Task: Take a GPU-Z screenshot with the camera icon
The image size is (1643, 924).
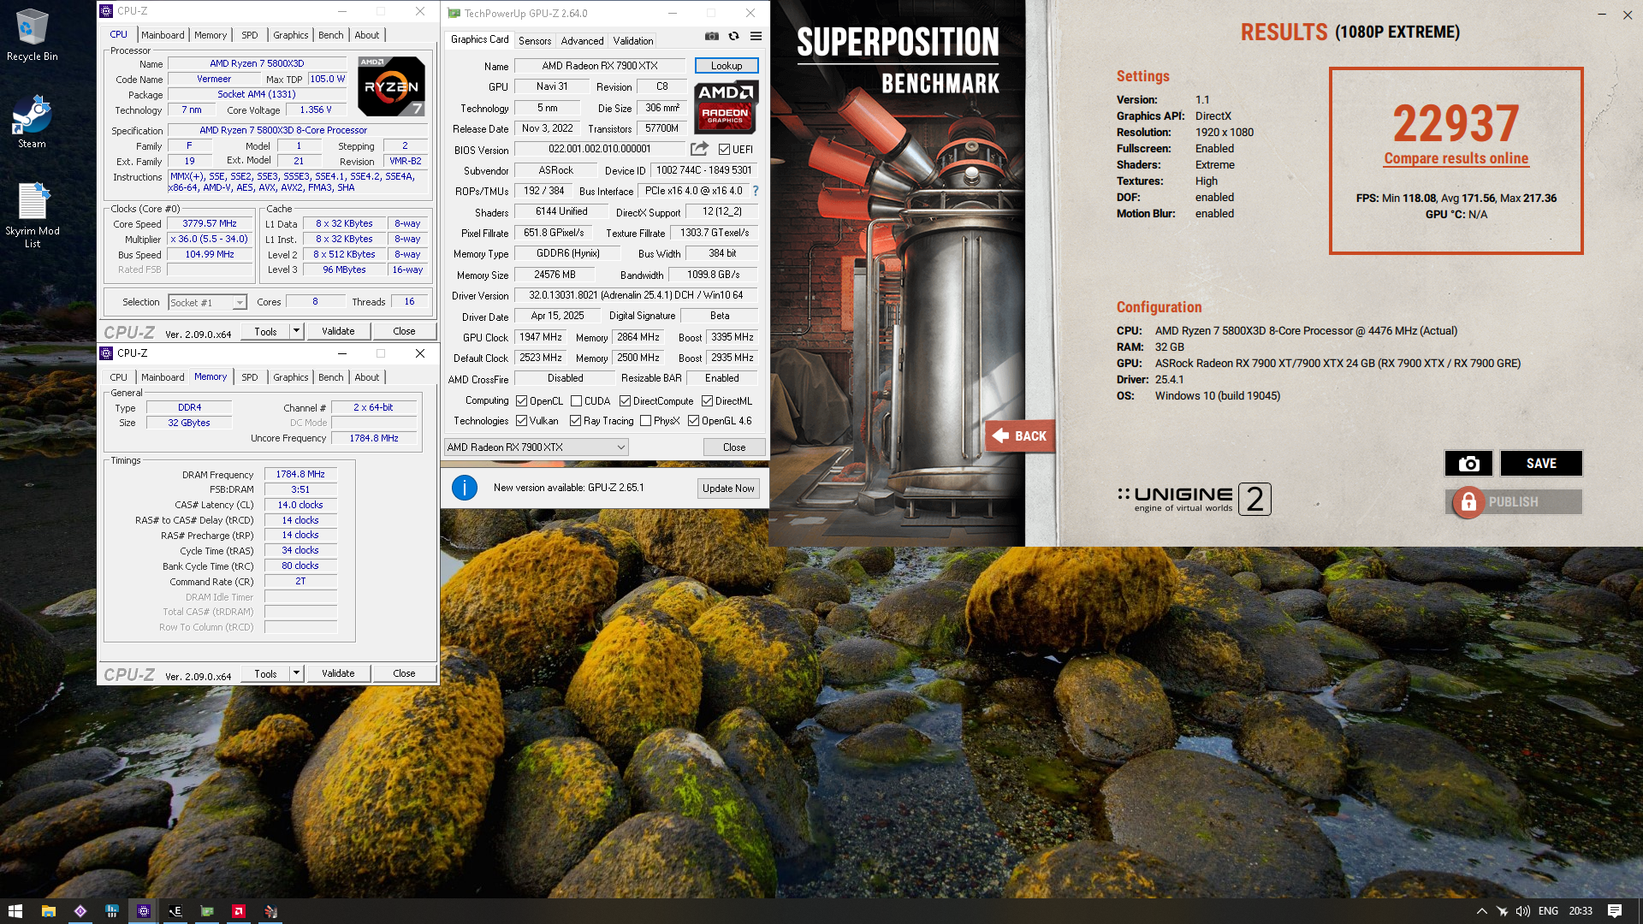Action: 711,36
